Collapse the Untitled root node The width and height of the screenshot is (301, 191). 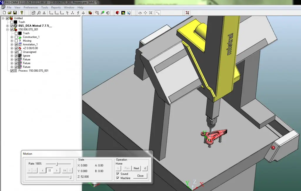[3, 18]
